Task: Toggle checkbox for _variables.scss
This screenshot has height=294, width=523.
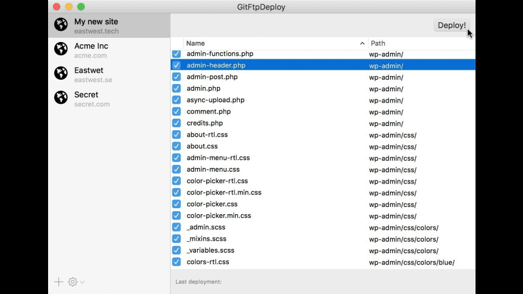Action: coord(177,250)
